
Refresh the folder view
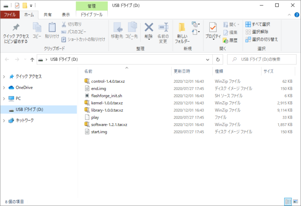(218, 60)
